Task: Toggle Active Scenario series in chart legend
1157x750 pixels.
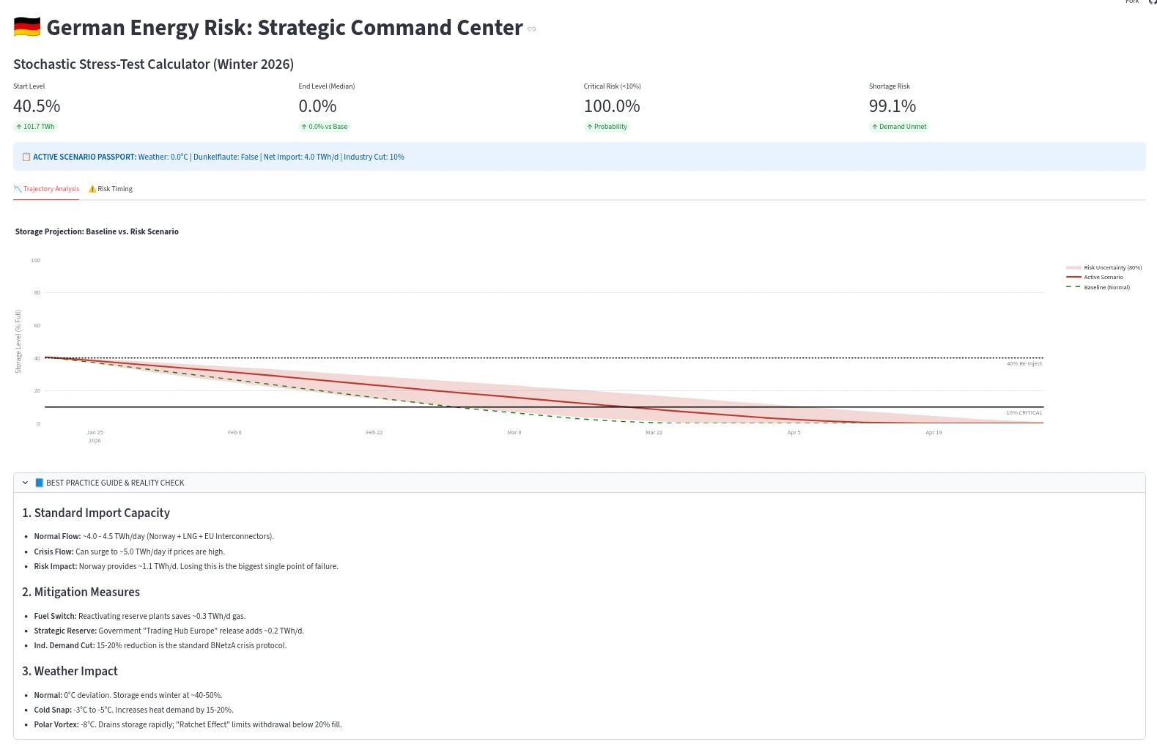Action: pos(1103,278)
